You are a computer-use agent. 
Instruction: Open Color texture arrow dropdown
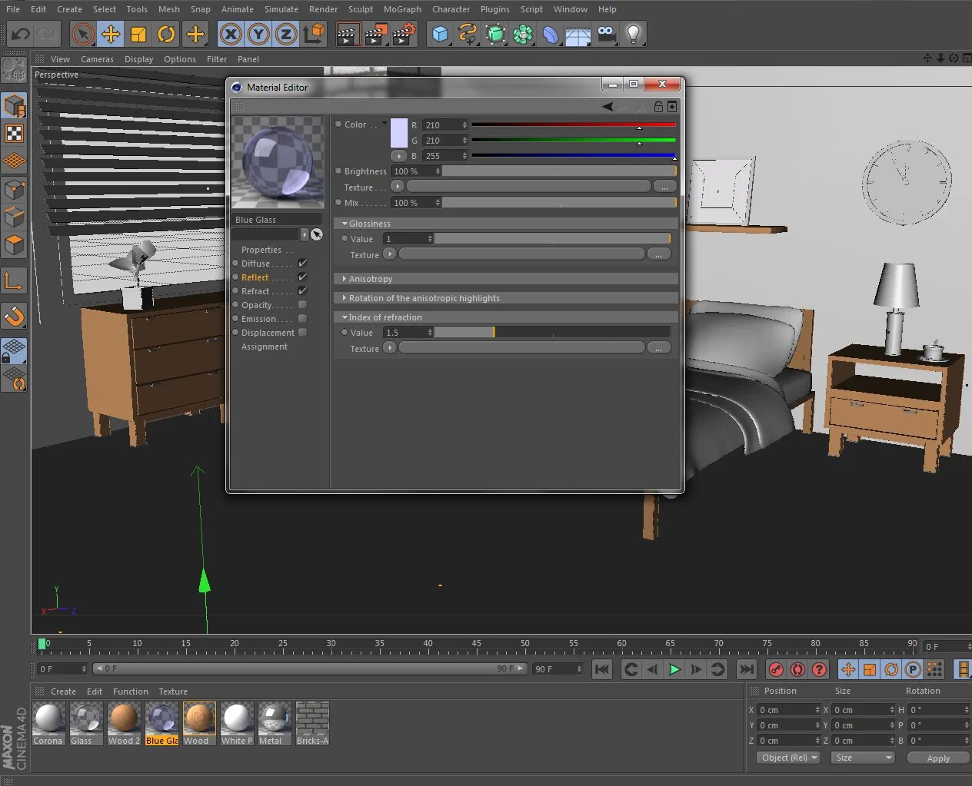(x=397, y=186)
